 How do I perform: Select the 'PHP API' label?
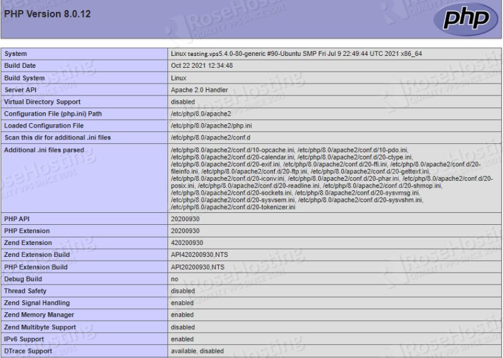pyautogui.click(x=17, y=219)
